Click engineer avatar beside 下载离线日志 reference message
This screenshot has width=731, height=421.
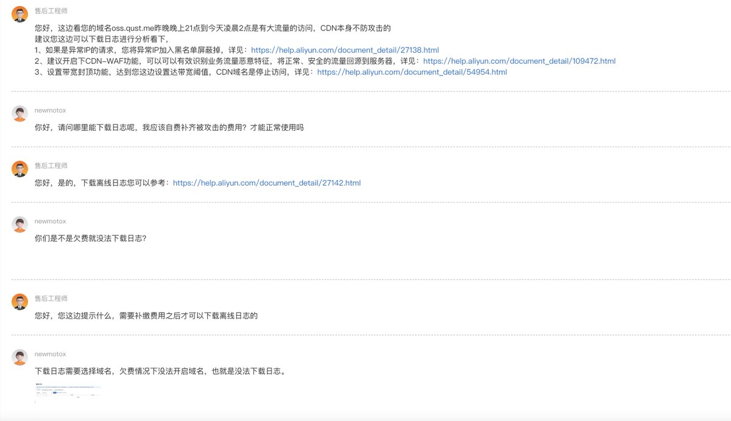click(20, 169)
